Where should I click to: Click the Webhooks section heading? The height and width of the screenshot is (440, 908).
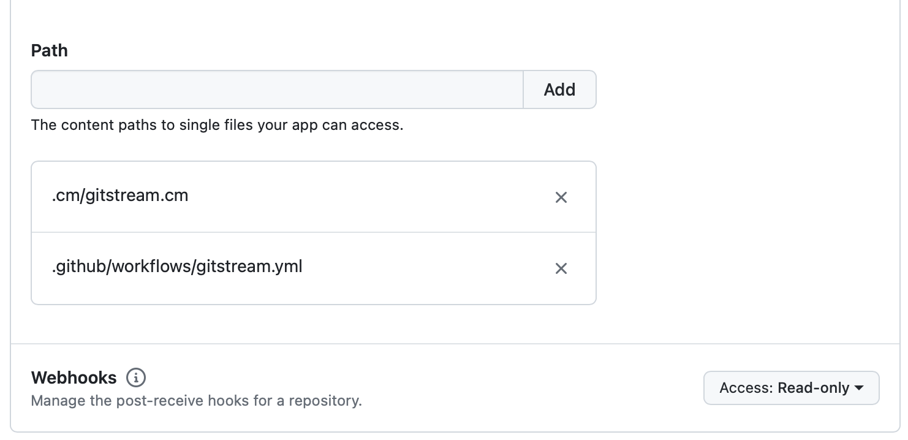click(x=74, y=377)
